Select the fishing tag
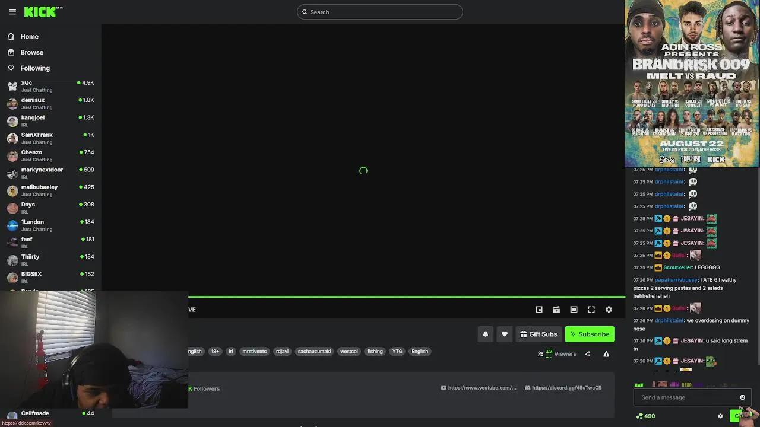 click(x=375, y=351)
